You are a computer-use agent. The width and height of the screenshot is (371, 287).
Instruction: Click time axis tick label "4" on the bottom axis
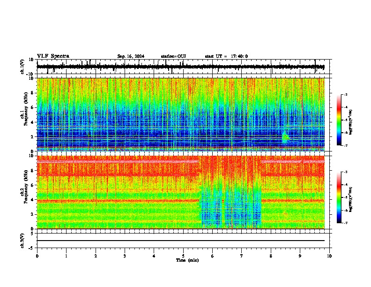(154, 256)
